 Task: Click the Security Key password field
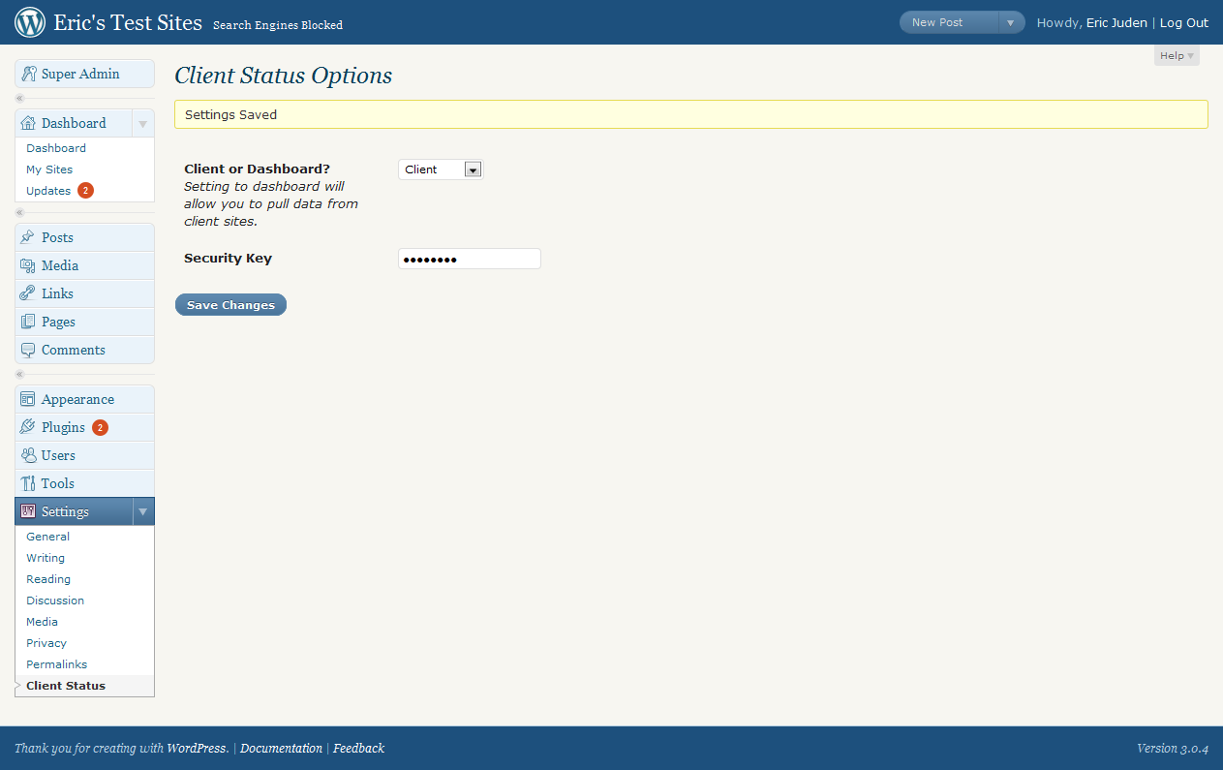(470, 259)
